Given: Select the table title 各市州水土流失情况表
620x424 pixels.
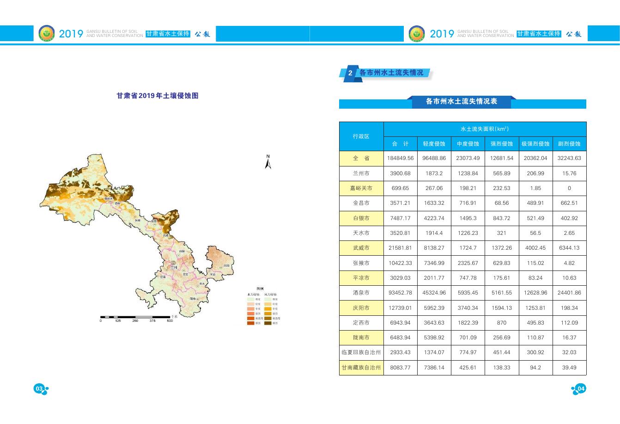Looking at the screenshot, I should pyautogui.click(x=462, y=101).
